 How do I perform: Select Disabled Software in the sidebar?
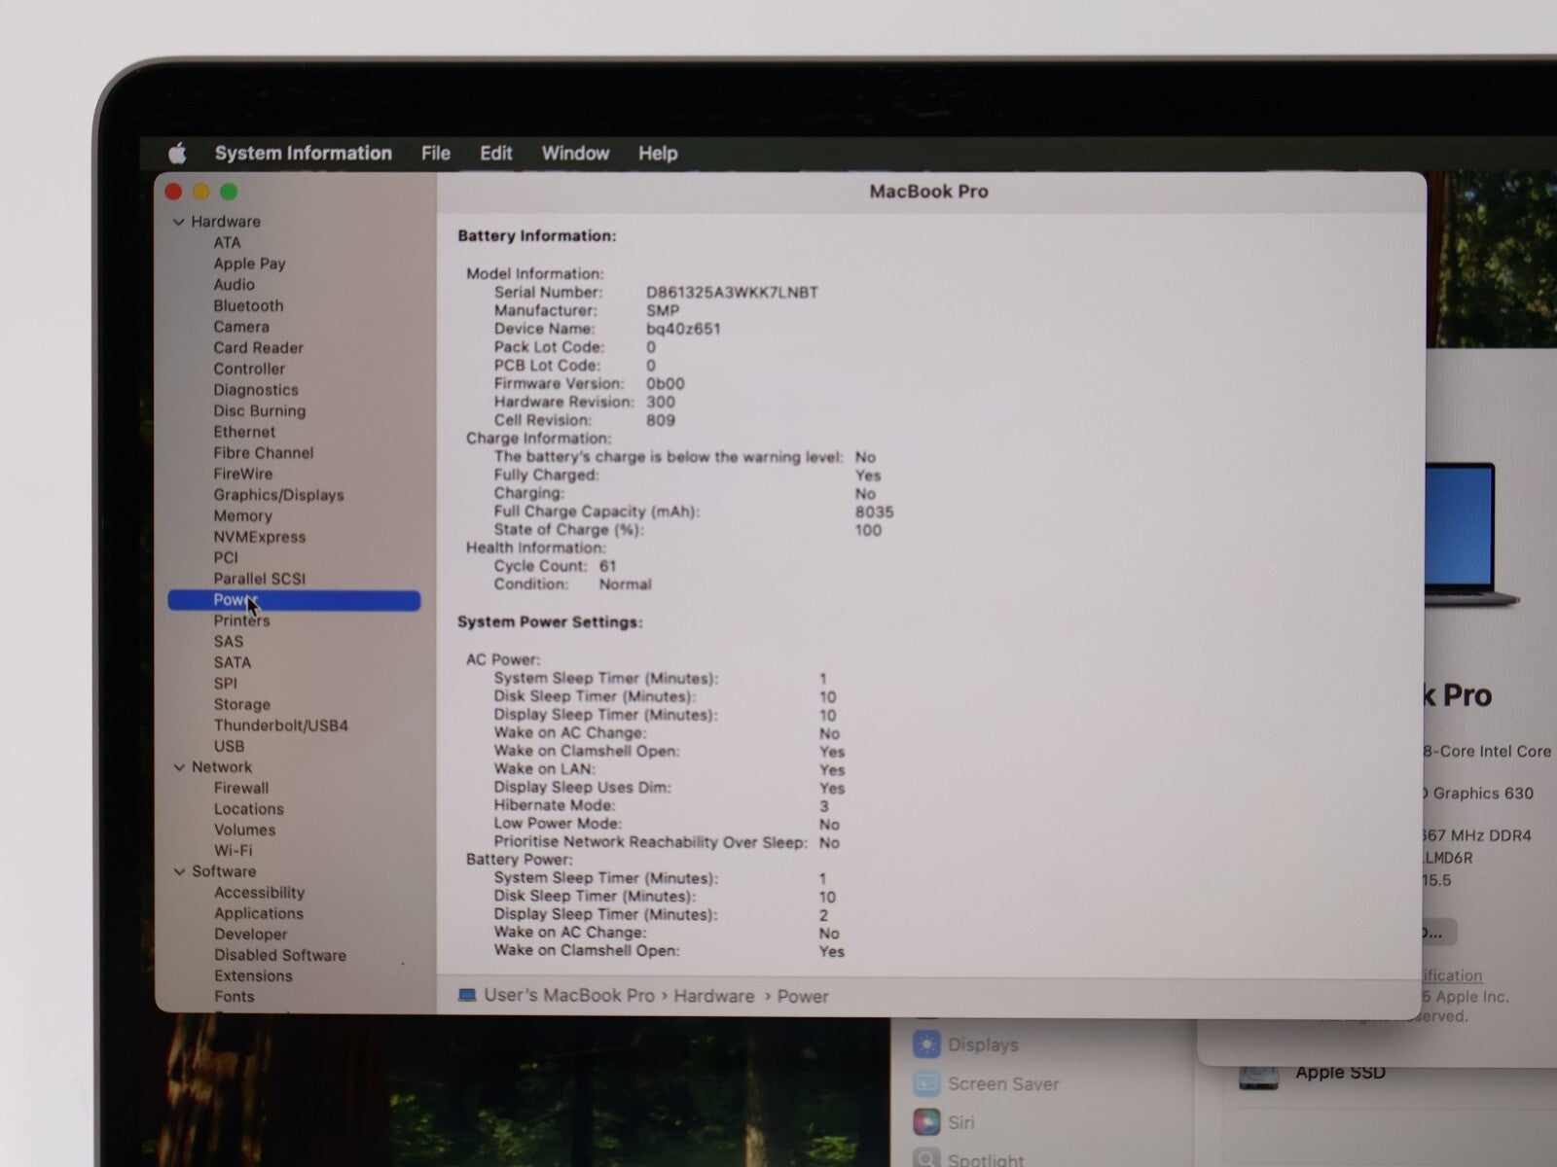[279, 955]
